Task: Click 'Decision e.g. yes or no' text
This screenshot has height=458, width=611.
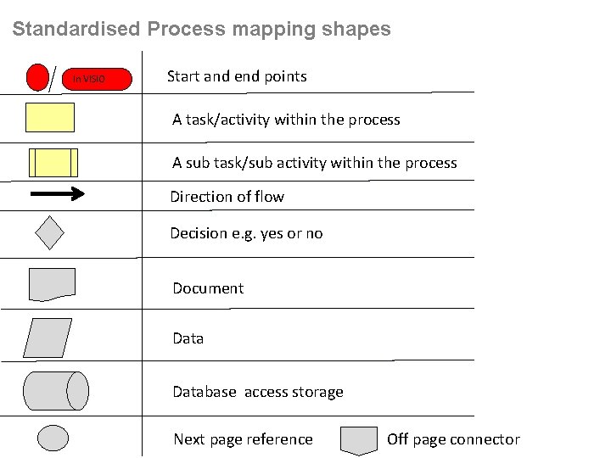Action: pos(246,233)
